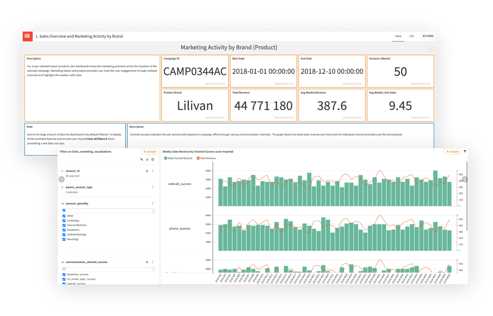Click the '2 selected' text under parent_account_type
Viewport: 493px width, 316px height.
click(x=72, y=192)
